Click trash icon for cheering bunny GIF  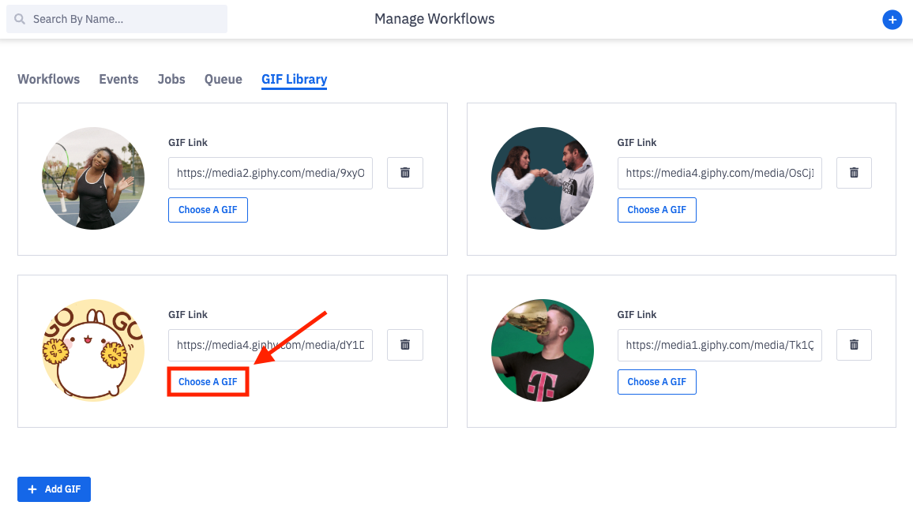click(x=405, y=345)
